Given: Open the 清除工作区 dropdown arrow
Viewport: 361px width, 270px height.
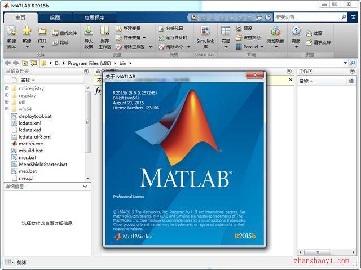Looking at the screenshot, I should (151, 47).
